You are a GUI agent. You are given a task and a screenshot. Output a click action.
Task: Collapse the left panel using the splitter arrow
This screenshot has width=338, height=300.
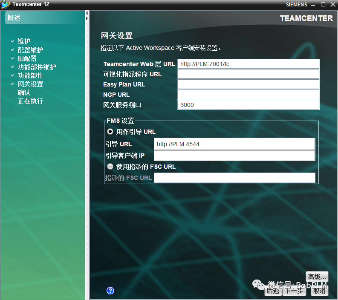[x=87, y=13]
